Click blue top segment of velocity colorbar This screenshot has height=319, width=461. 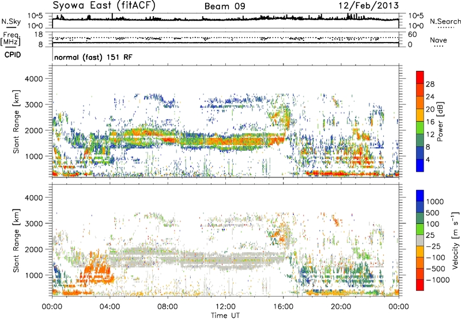tap(420, 196)
